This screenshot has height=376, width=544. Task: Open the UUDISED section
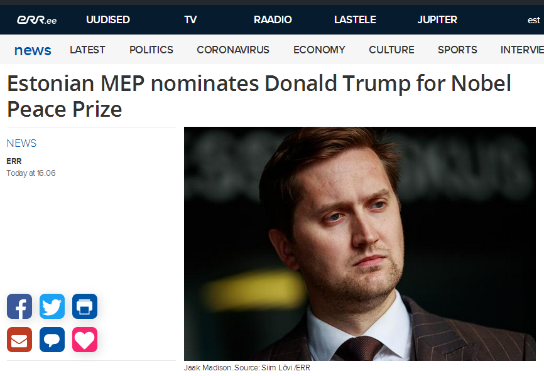(x=108, y=20)
